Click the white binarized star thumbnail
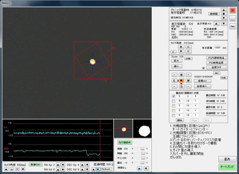239x174 pixels. coord(143,129)
